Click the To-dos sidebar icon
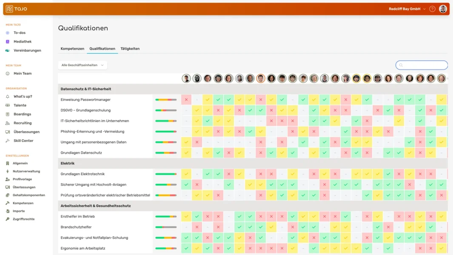 [8, 33]
